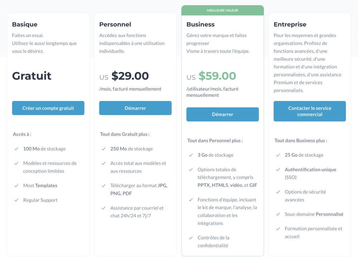Click the Créer un compte gratuit button

tap(48, 108)
